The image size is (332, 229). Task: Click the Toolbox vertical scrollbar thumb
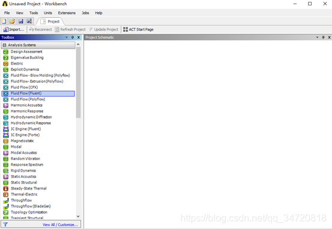(x=78, y=82)
